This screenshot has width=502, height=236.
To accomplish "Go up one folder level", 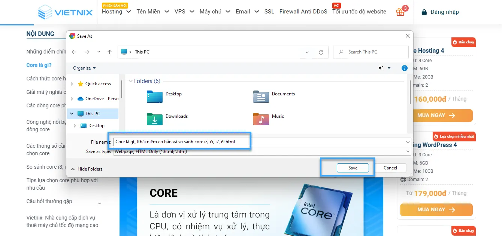I will (109, 52).
